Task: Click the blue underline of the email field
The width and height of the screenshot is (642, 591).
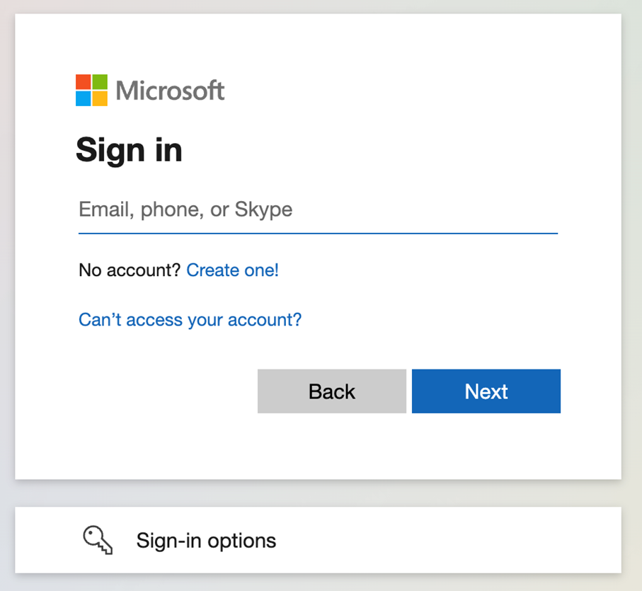Action: coord(318,234)
